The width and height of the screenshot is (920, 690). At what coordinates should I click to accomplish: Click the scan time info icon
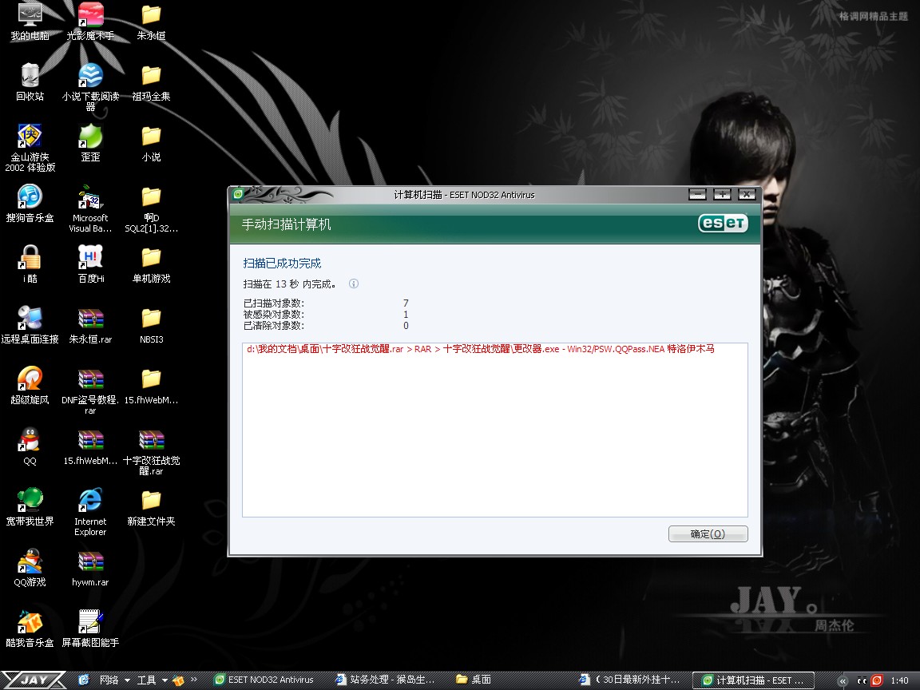pos(353,284)
